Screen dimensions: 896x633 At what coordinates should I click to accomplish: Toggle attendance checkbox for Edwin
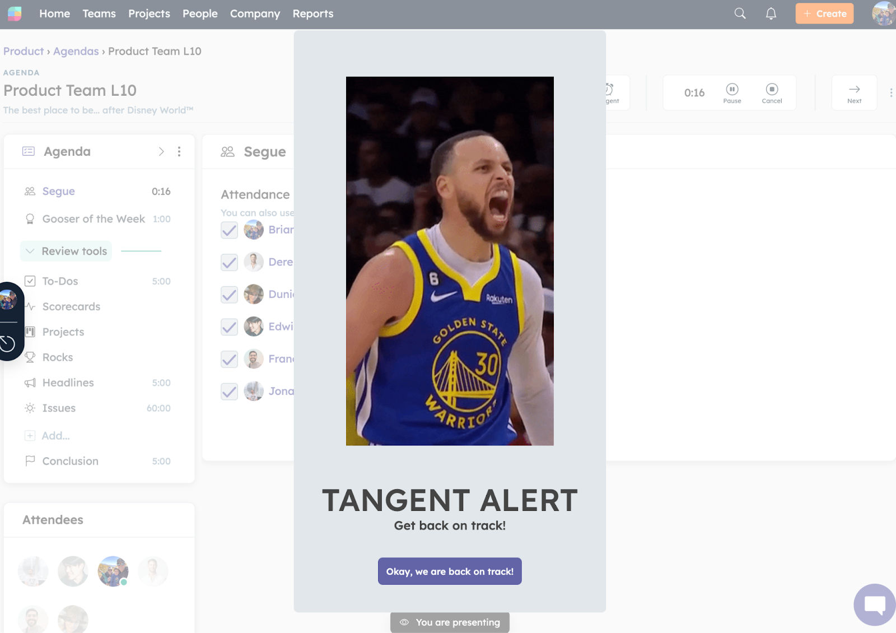coord(229,327)
